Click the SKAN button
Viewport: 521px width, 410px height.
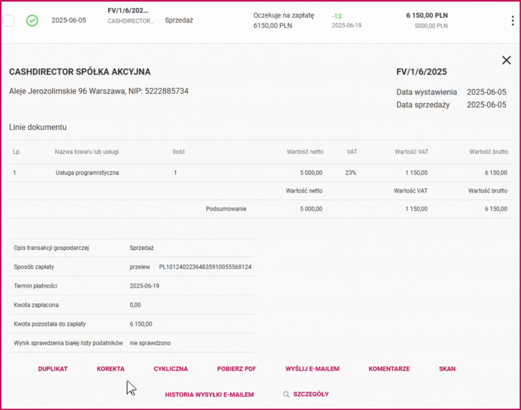(x=447, y=369)
